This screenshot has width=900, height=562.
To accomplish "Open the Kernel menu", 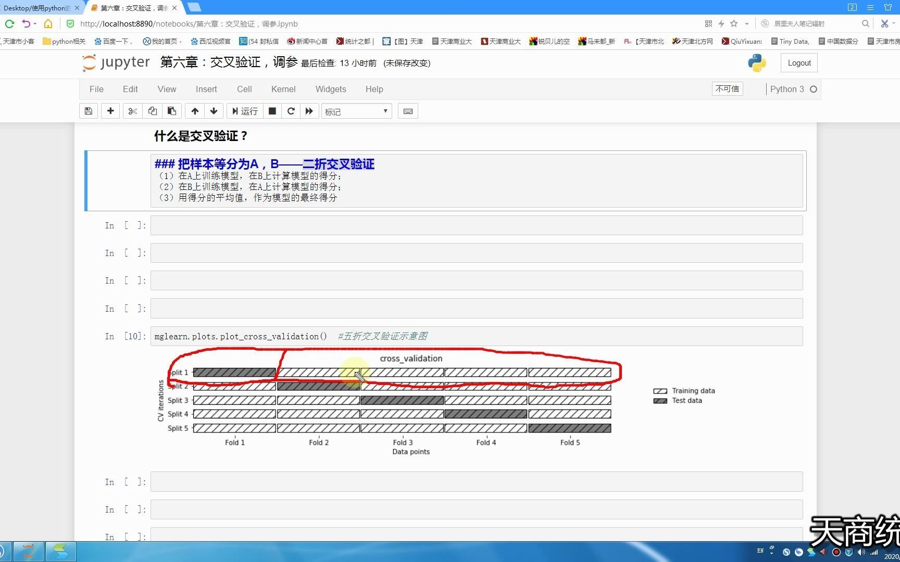I will (283, 89).
